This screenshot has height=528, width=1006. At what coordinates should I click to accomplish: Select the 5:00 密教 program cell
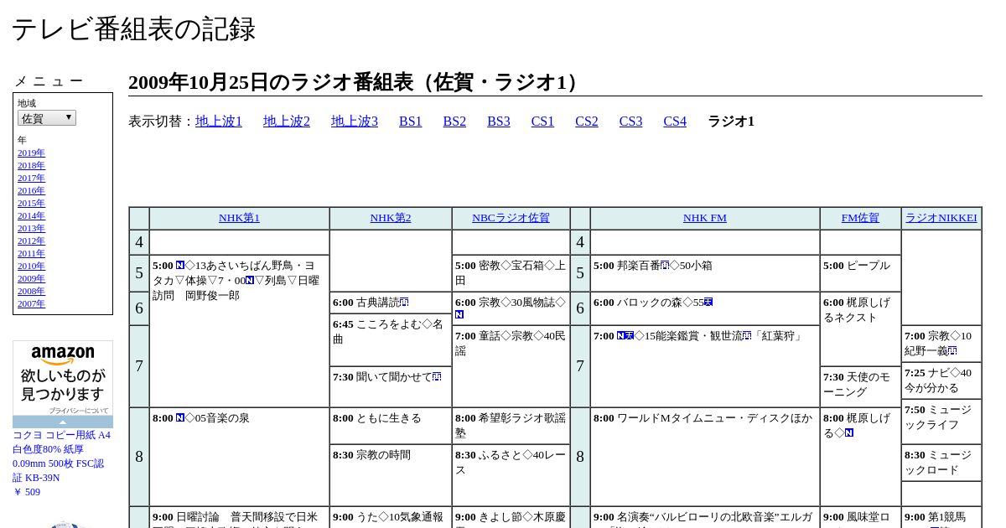click(511, 273)
